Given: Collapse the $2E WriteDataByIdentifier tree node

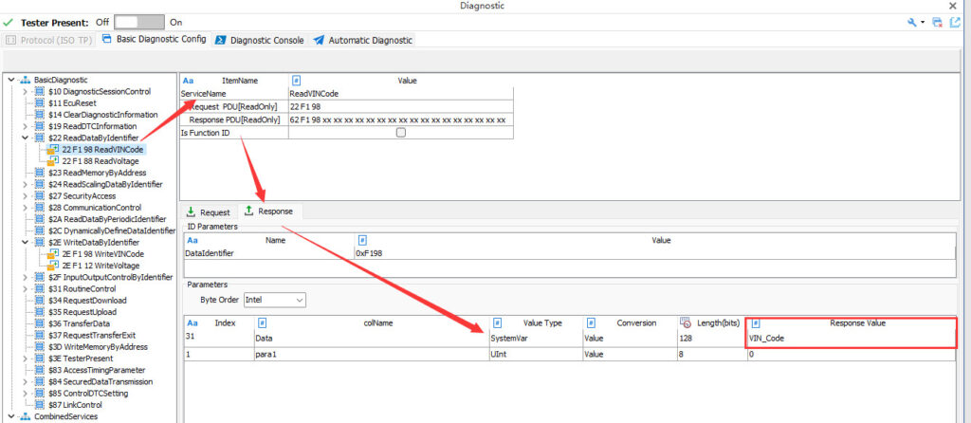Looking at the screenshot, I should click(25, 242).
